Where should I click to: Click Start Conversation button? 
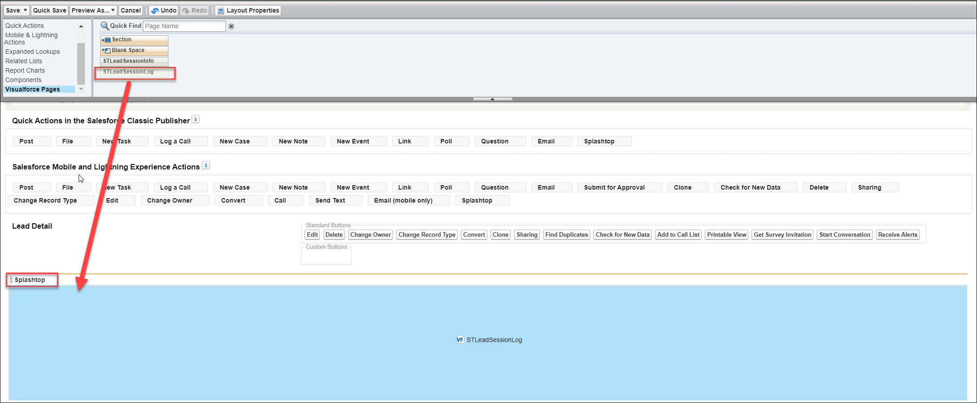click(844, 234)
